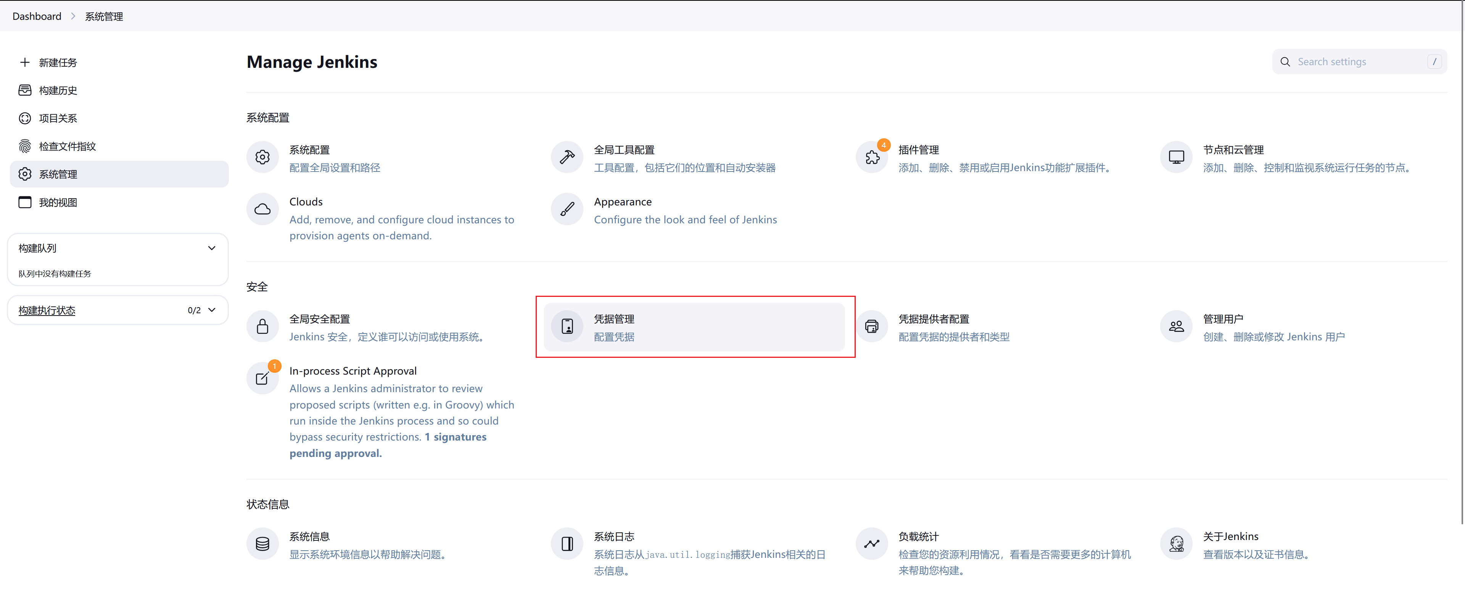Click the Clouds cloud icon
The height and width of the screenshot is (596, 1465).
click(262, 209)
